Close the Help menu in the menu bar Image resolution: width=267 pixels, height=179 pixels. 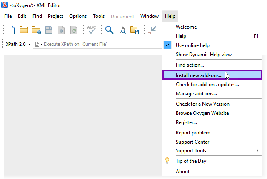pyautogui.click(x=170, y=16)
